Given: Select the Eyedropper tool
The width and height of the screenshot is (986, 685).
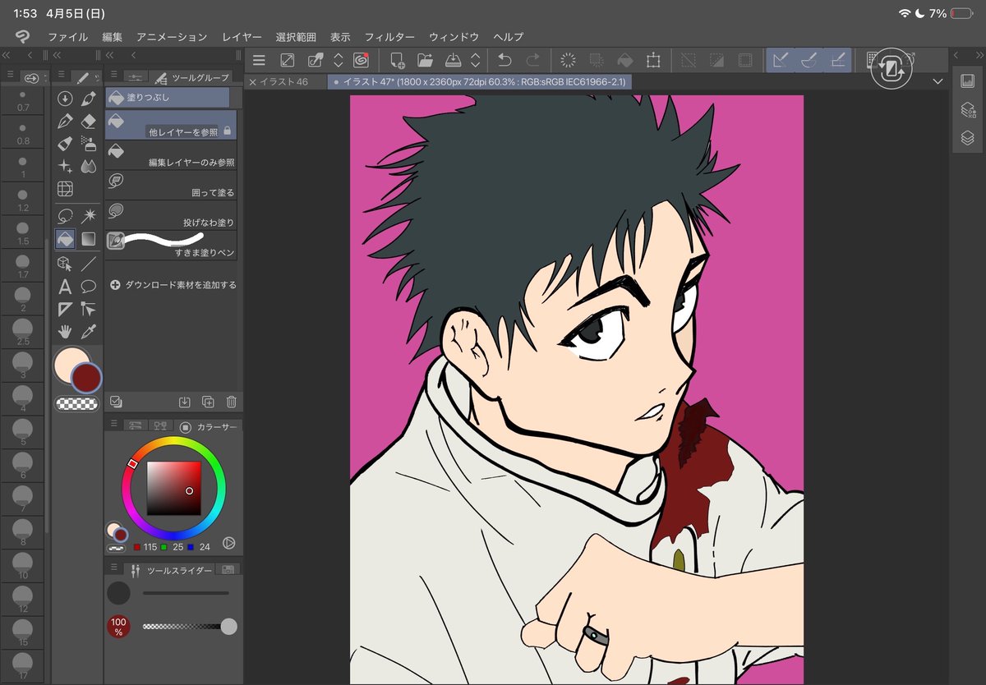Looking at the screenshot, I should [x=89, y=332].
